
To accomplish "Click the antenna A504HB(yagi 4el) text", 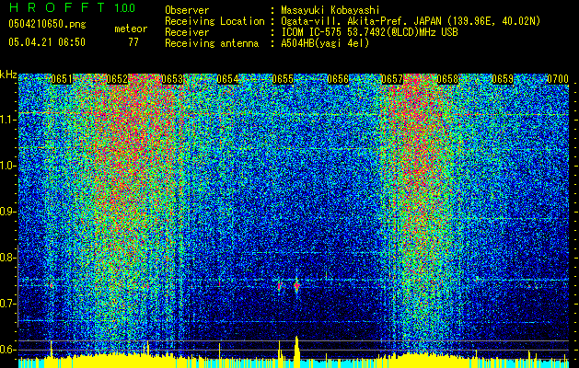I will pos(325,43).
